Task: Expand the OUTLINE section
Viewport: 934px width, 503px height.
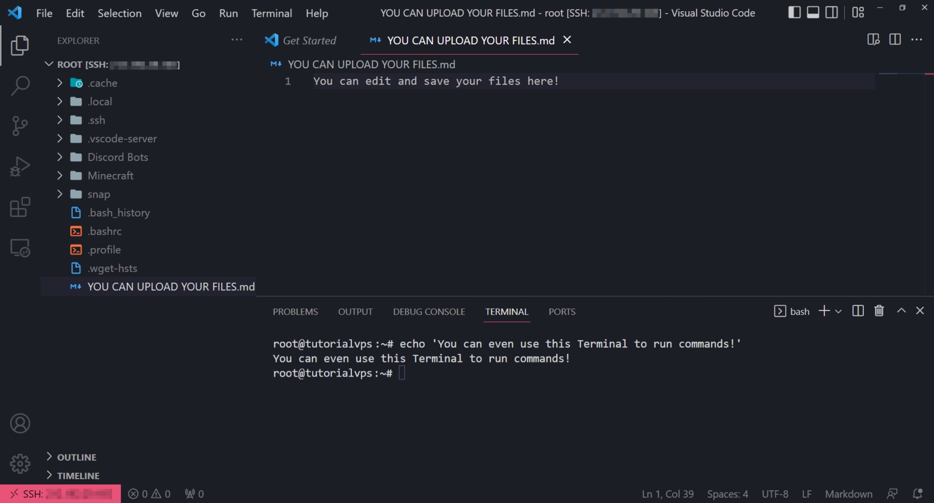Action: click(76, 457)
